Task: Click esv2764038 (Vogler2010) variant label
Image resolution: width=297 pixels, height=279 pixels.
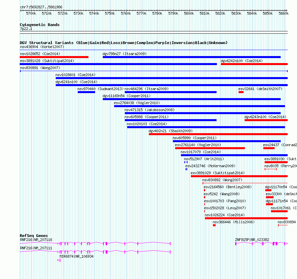Action: click(137, 103)
